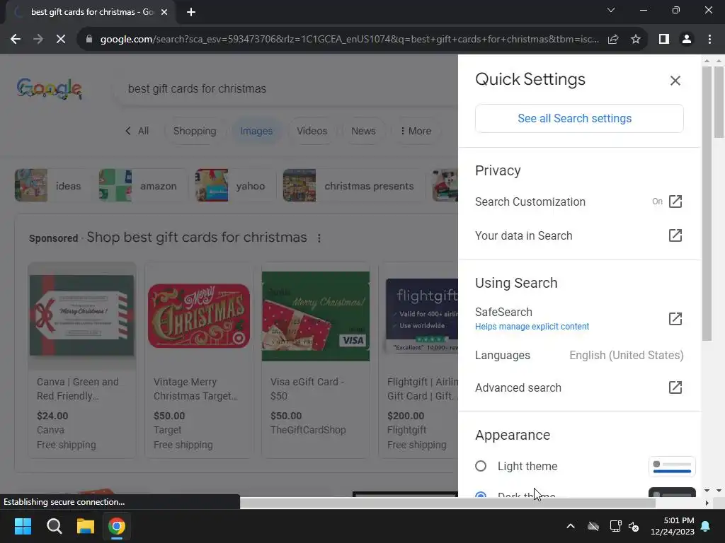
Task: Click the address bar URL
Action: pyautogui.click(x=349, y=40)
